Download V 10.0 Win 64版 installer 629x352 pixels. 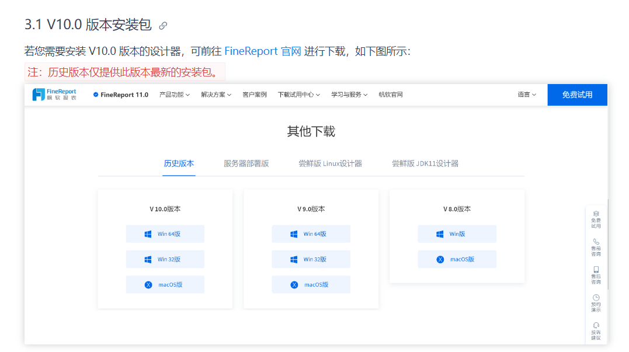pyautogui.click(x=165, y=233)
